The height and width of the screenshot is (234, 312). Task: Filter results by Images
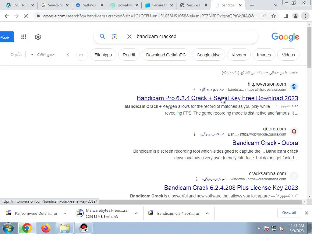click(264, 55)
